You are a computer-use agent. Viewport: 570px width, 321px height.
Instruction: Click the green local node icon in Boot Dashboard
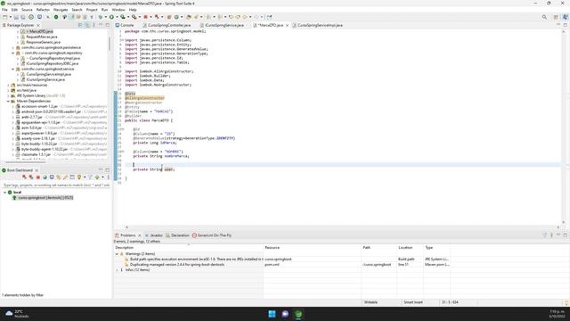click(x=10, y=193)
